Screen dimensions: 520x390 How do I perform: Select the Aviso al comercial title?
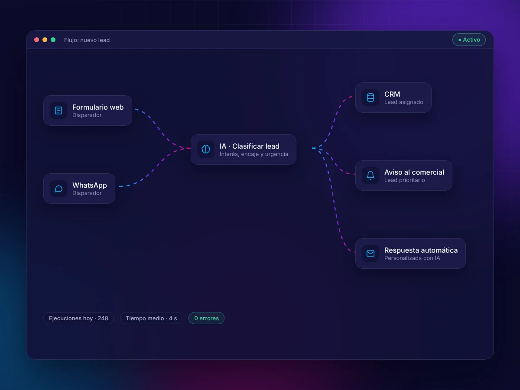(414, 172)
